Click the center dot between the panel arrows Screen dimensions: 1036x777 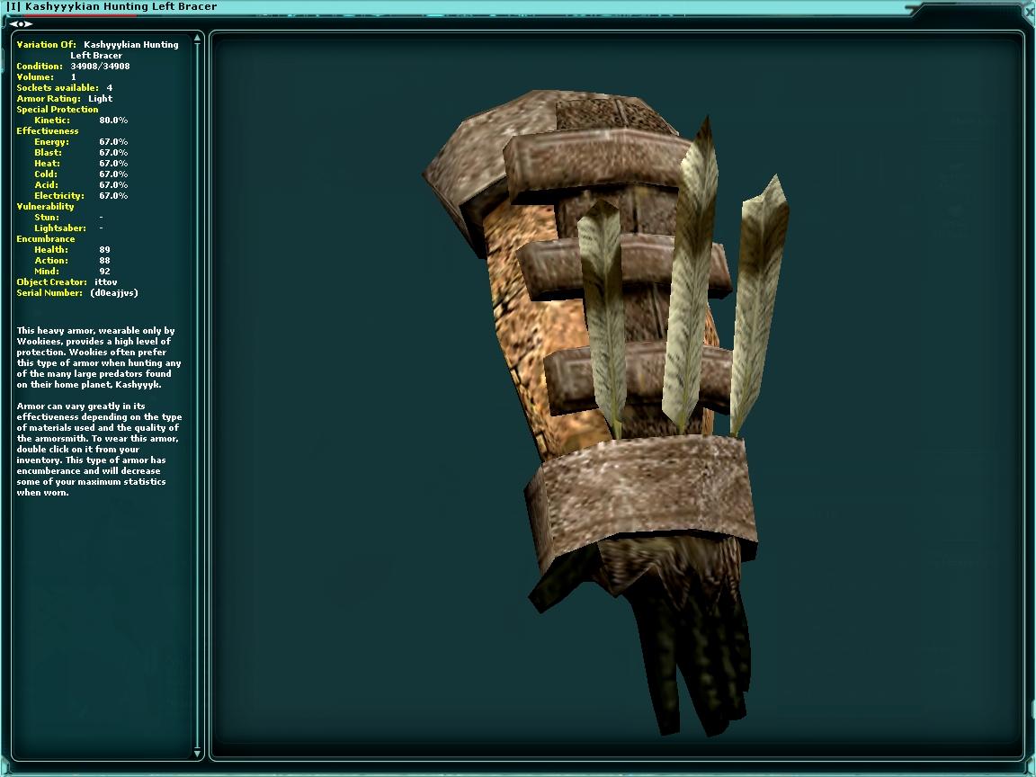click(x=21, y=23)
